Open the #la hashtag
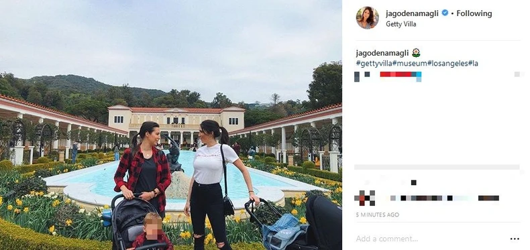530x250 pixels. (473, 64)
